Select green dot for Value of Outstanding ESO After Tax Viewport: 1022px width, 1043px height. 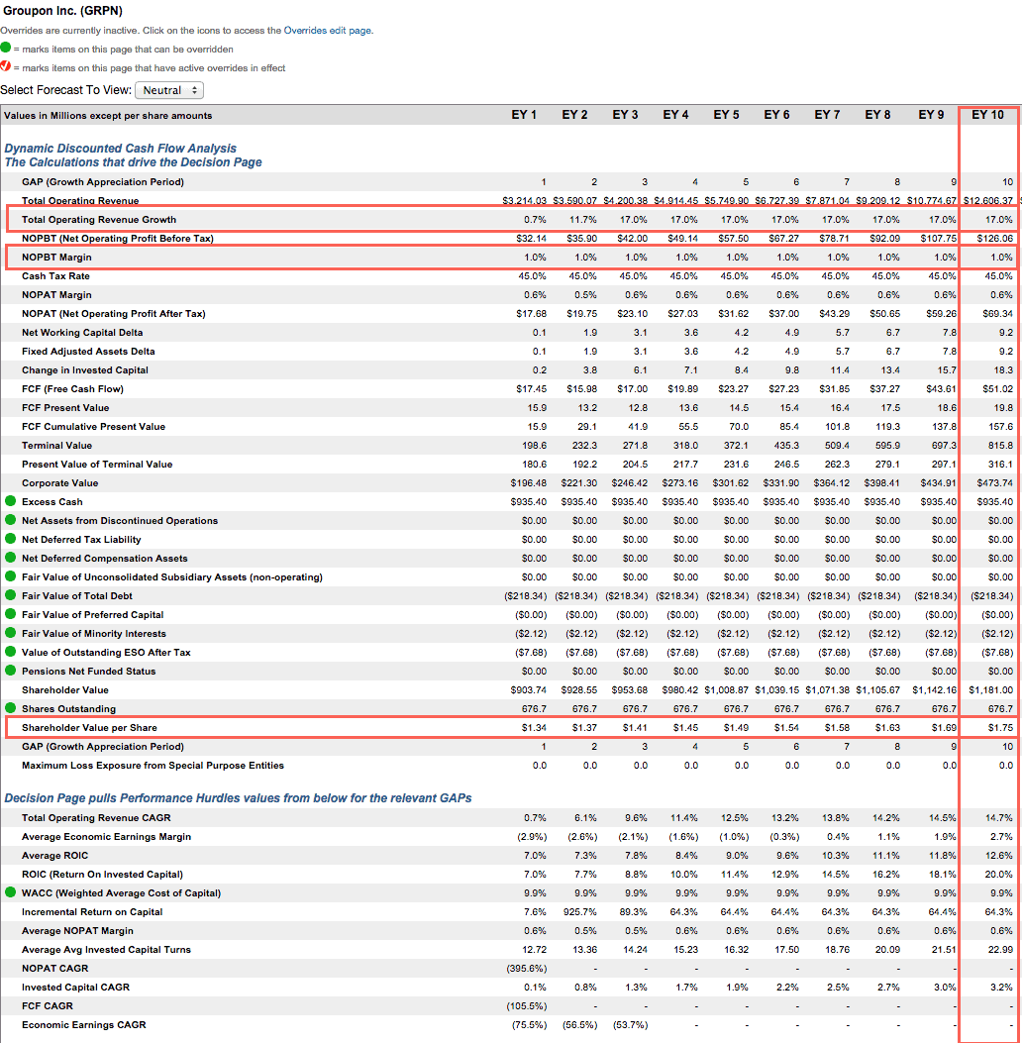pos(11,652)
